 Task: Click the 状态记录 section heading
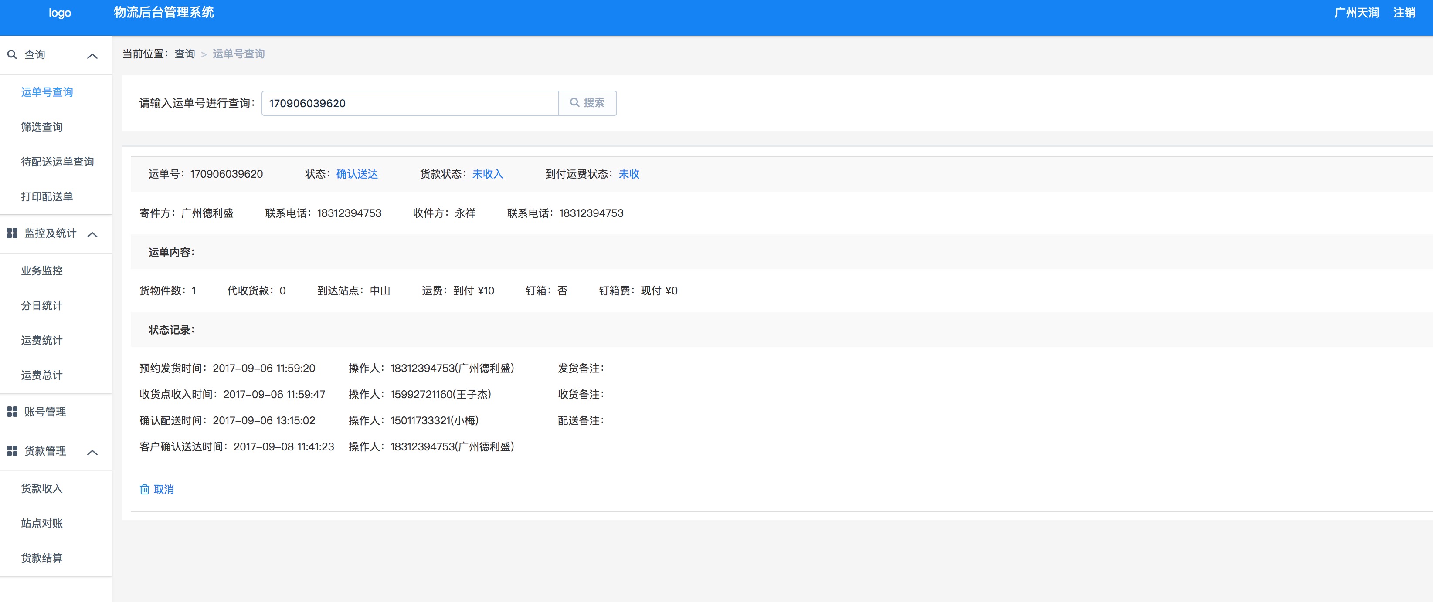click(171, 330)
